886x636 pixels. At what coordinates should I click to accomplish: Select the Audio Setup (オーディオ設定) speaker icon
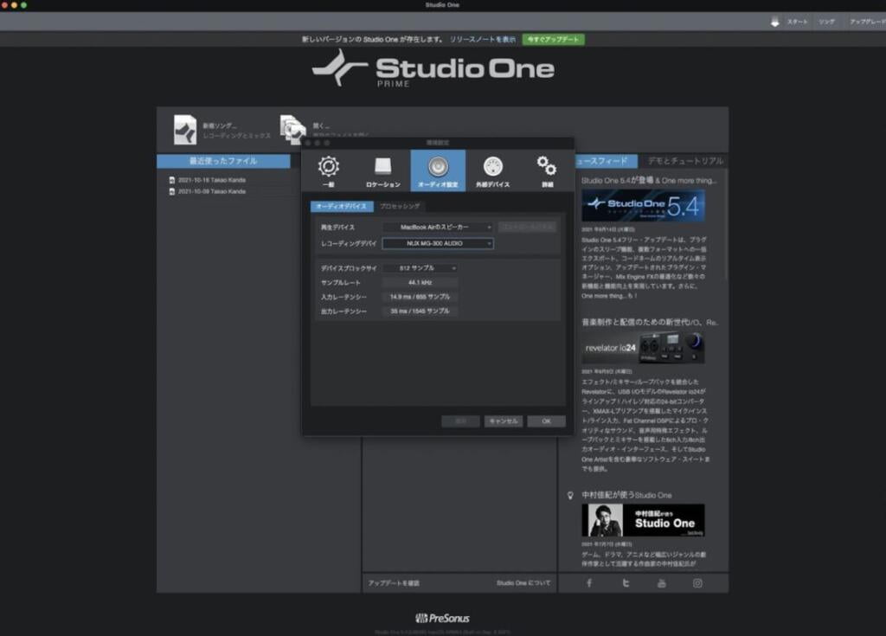pyautogui.click(x=438, y=166)
